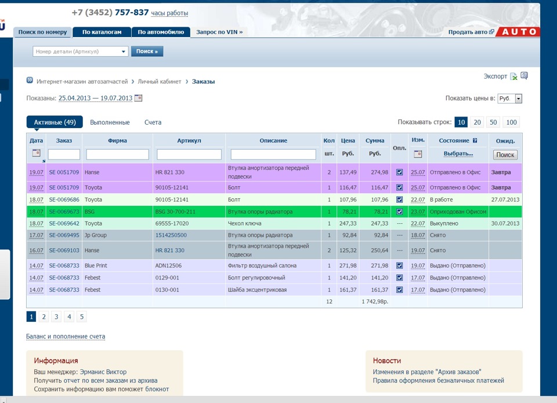Open Баланс и пополнение счета link
557x403 pixels.
tap(66, 336)
